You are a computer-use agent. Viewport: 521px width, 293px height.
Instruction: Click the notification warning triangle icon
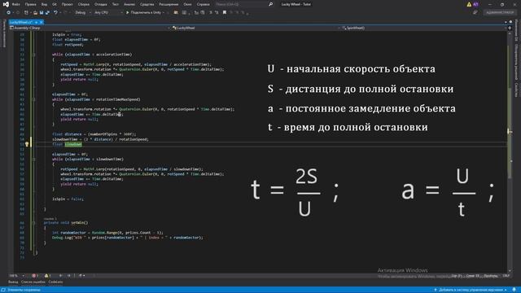click(x=469, y=4)
